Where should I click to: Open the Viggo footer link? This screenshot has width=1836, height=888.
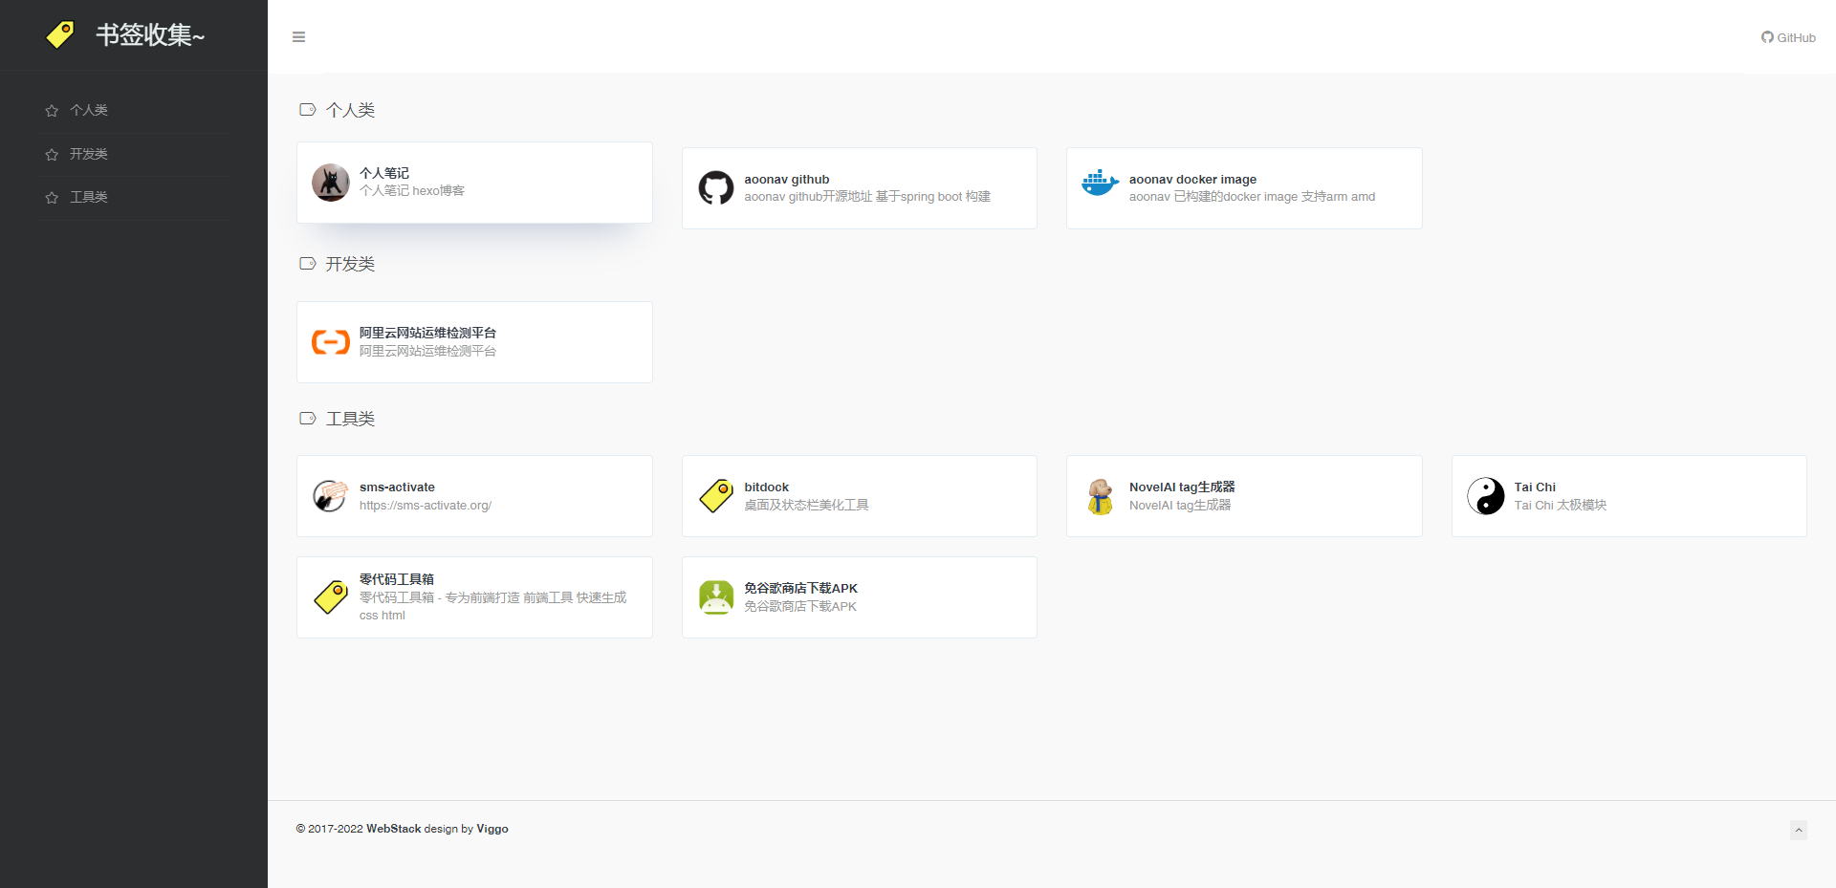click(492, 829)
